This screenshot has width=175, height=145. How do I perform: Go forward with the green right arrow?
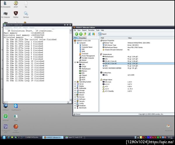click(x=81, y=34)
